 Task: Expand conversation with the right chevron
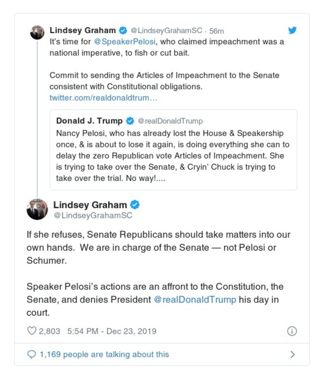point(292,354)
